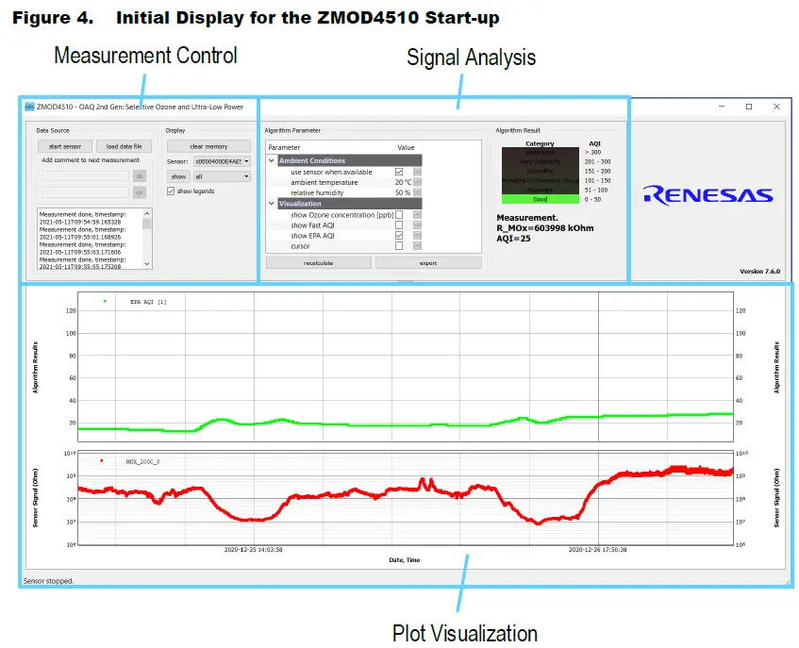Click the ZMOD4510 icon in the title bar
Viewport: 799px width, 648px height.
(x=29, y=107)
